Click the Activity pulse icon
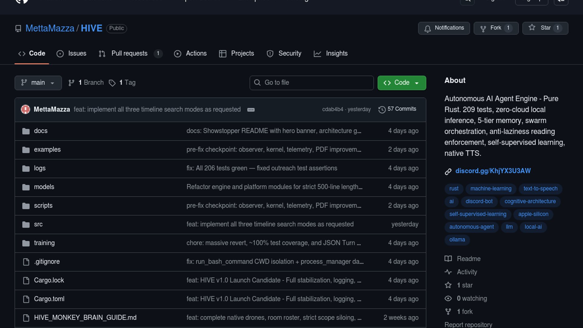The width and height of the screenshot is (583, 328). coord(448,272)
